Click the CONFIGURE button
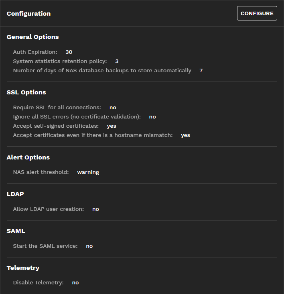The height and width of the screenshot is (294, 284). [257, 13]
